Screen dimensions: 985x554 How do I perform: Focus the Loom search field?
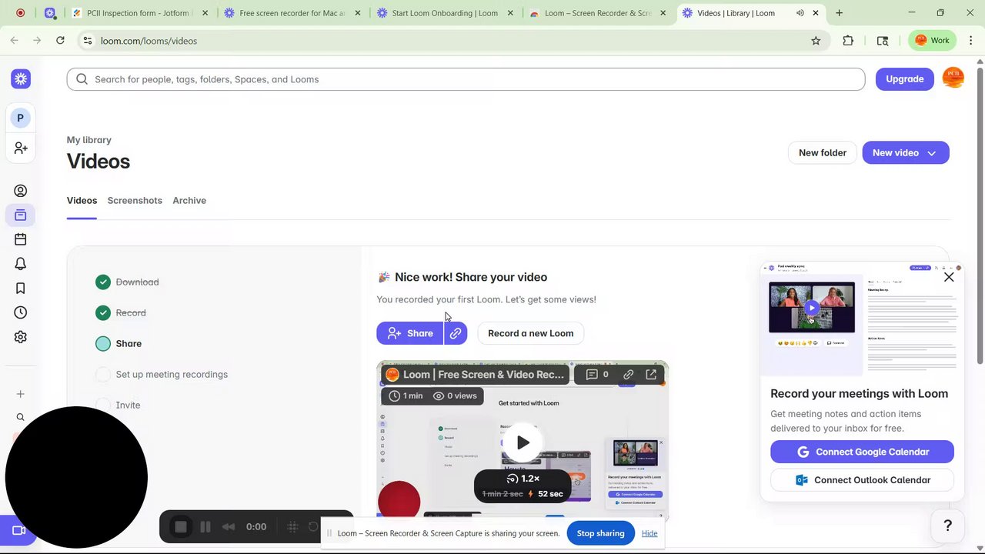pos(466,79)
